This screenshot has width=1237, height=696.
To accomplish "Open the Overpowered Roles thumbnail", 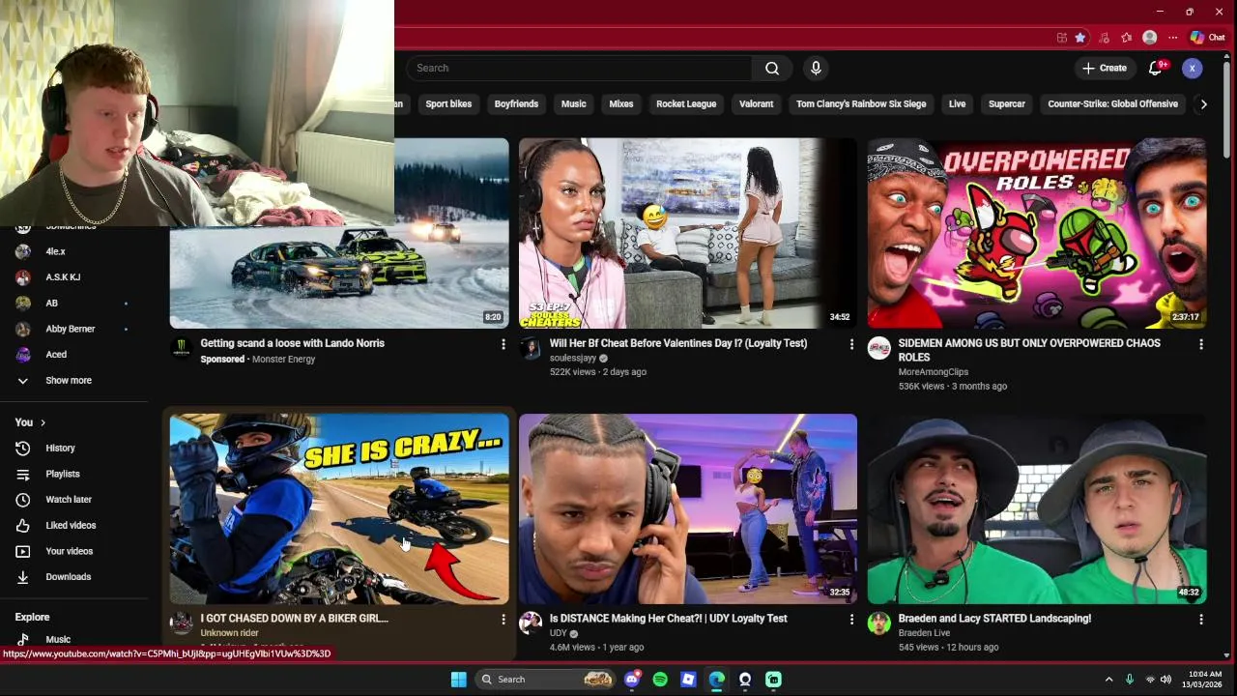I will [1037, 233].
